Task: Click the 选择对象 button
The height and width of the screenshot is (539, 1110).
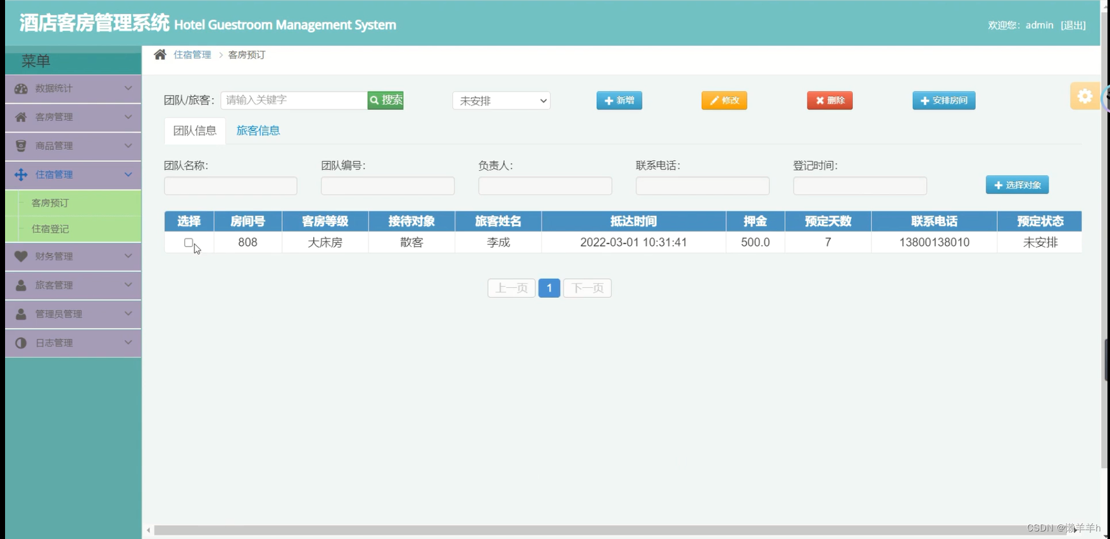Action: pos(1017,185)
